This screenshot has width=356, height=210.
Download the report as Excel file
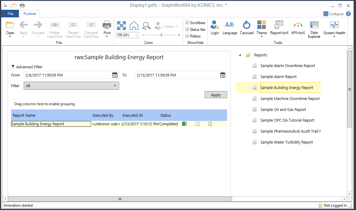184,124
